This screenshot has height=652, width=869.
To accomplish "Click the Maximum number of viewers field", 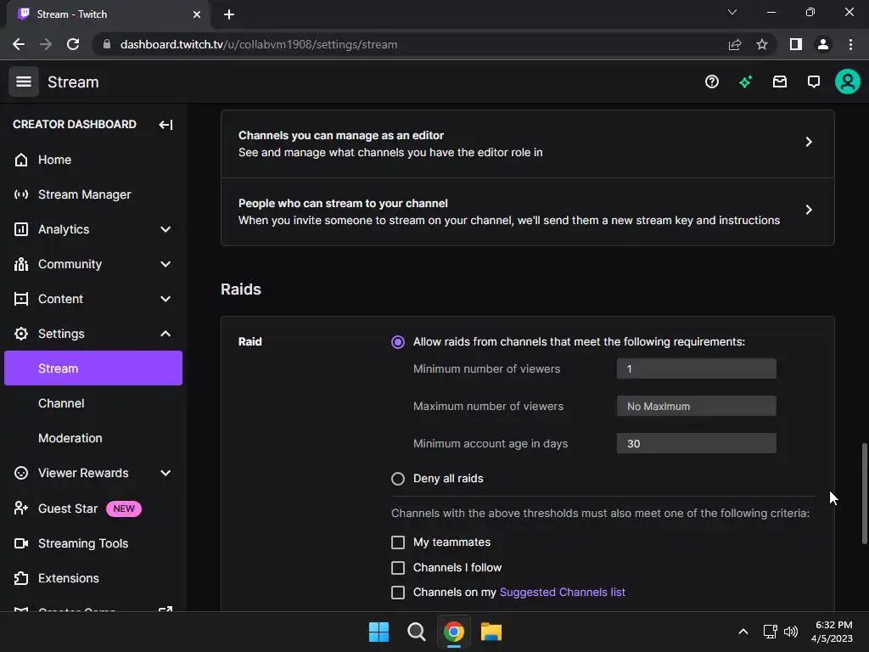I will click(x=696, y=406).
